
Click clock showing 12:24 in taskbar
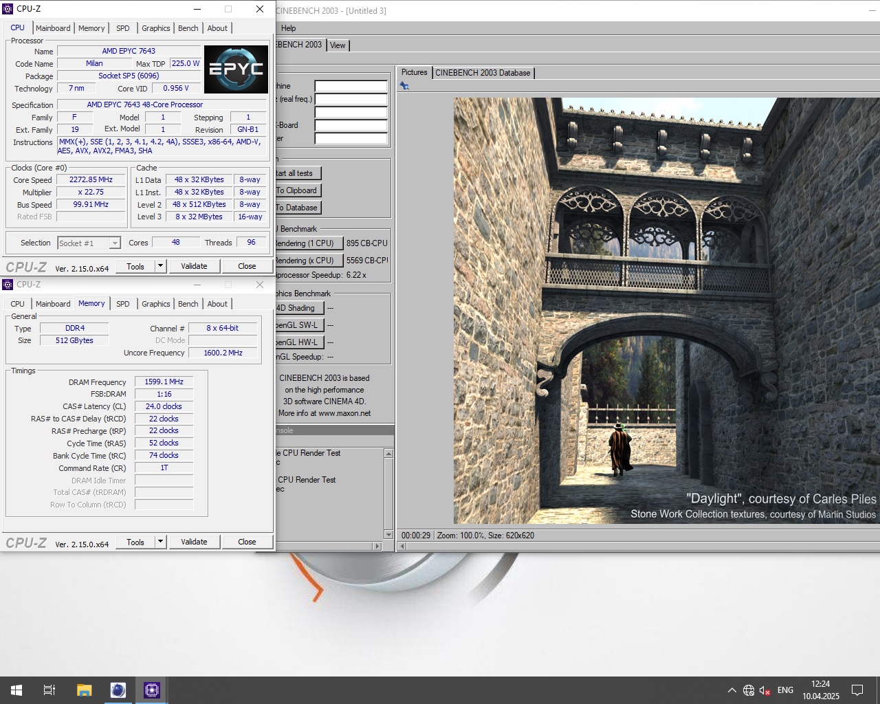(x=820, y=684)
